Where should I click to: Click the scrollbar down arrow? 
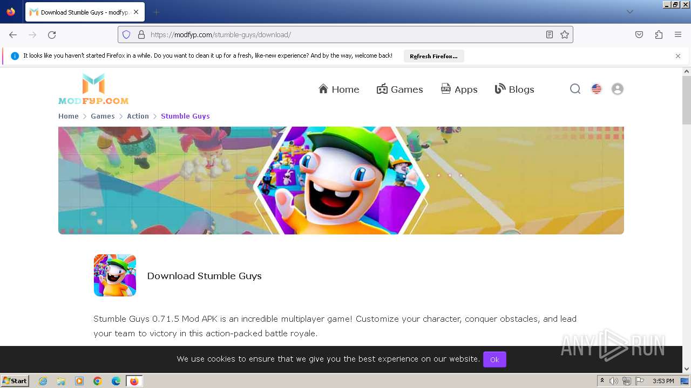(687, 369)
